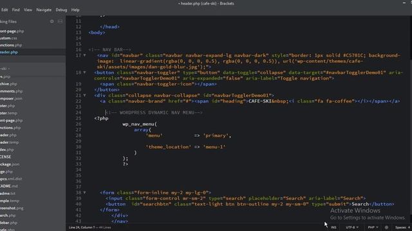This screenshot has width=412, height=231.
Task: Collapse the form block at line 38
Action: point(84,193)
